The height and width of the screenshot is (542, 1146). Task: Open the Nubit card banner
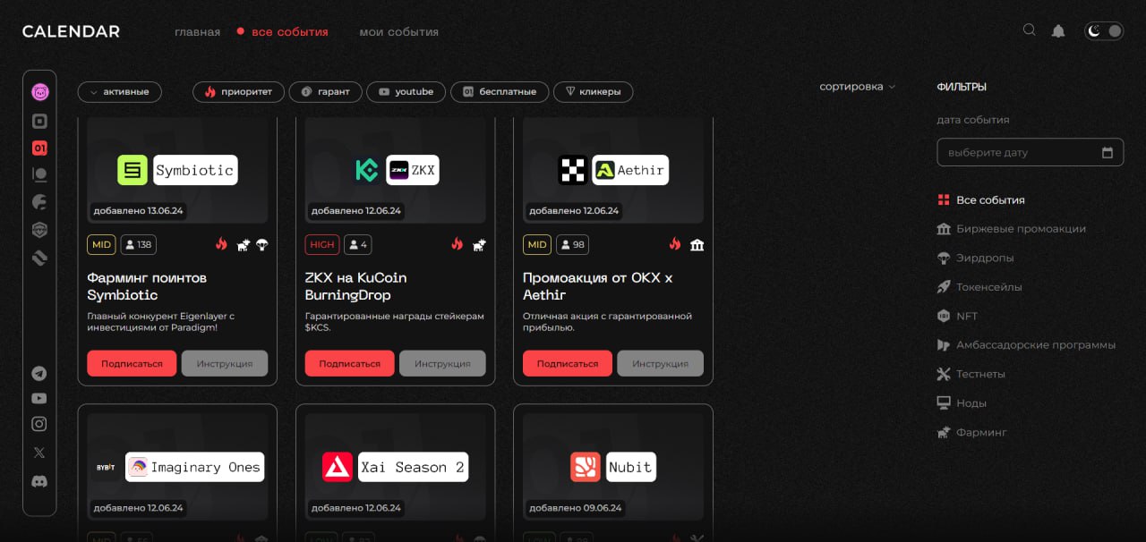[x=613, y=467]
